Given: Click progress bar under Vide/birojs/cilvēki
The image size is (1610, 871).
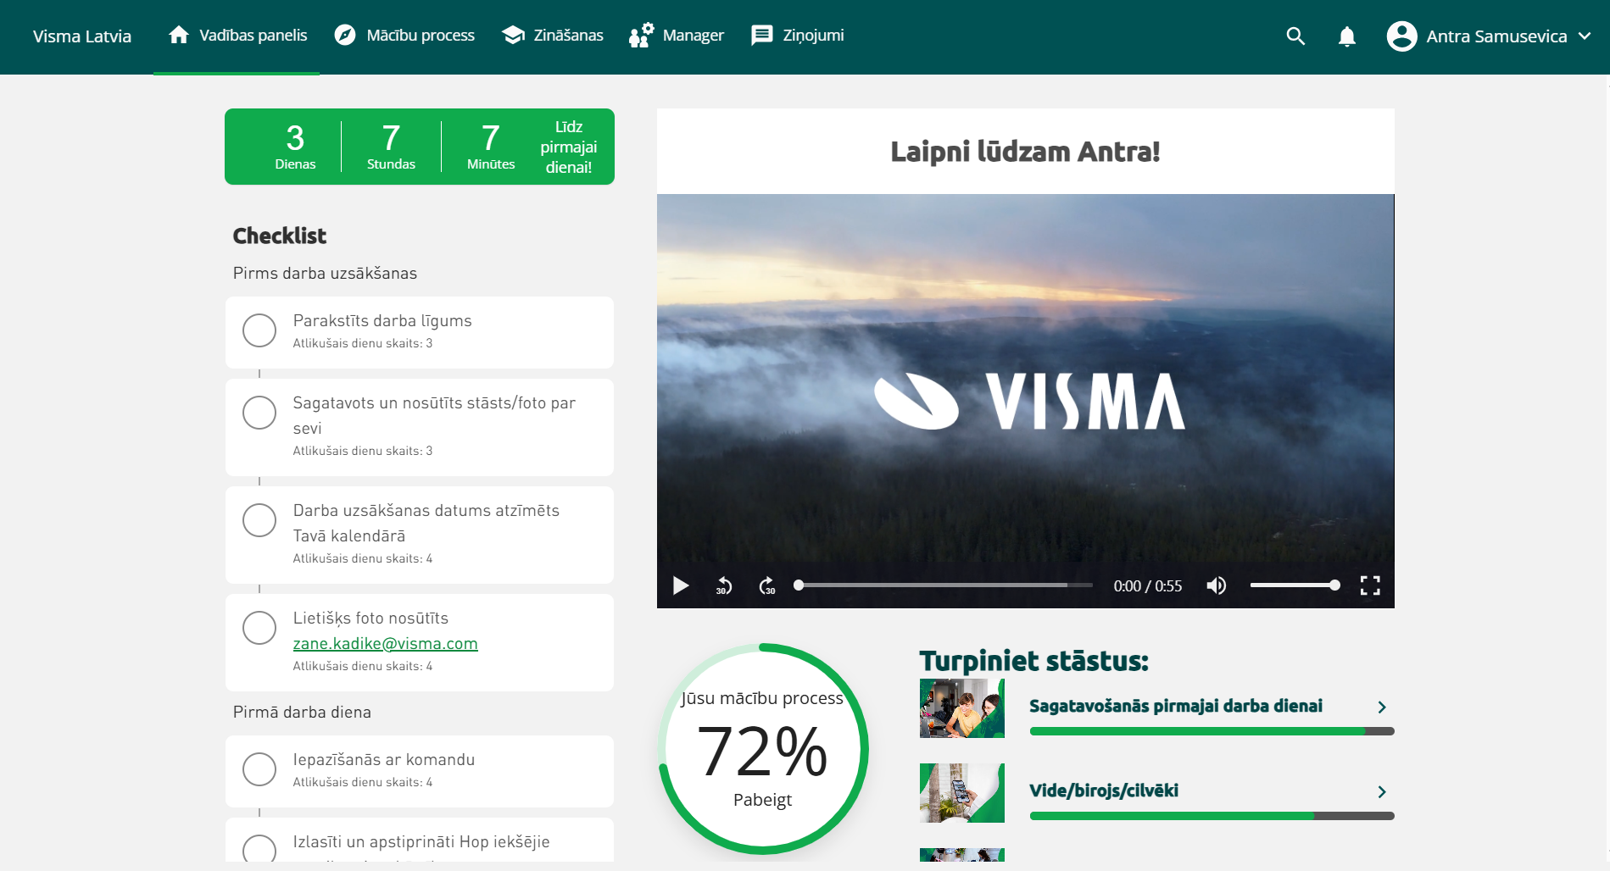Looking at the screenshot, I should 1212,816.
